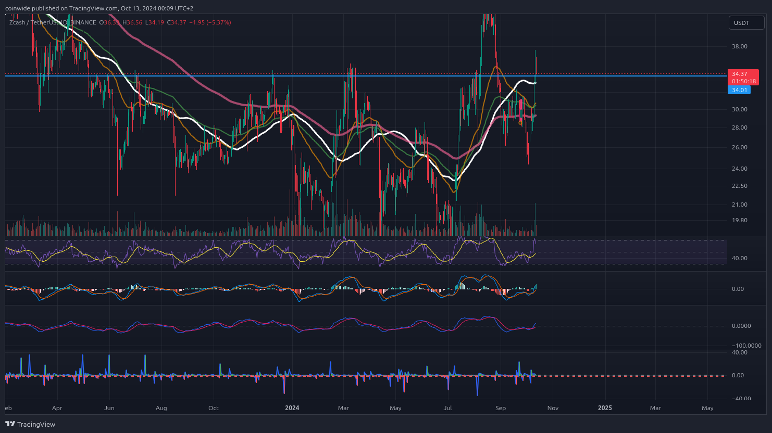Click 22.50 on the price scale
This screenshot has width=772, height=433.
click(x=740, y=186)
